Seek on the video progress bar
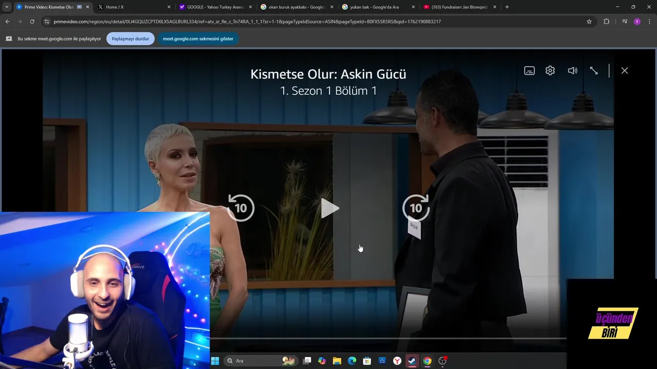This screenshot has width=657, height=369. 388,338
